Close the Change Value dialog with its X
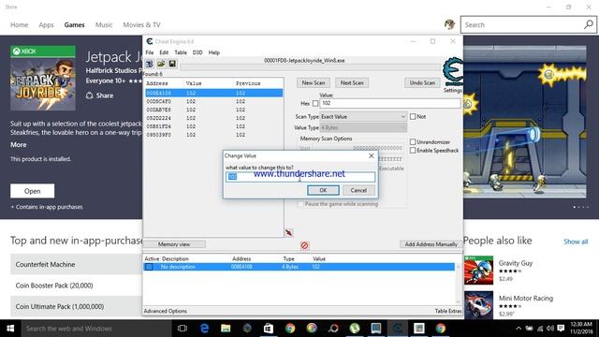The image size is (599, 337). [371, 155]
